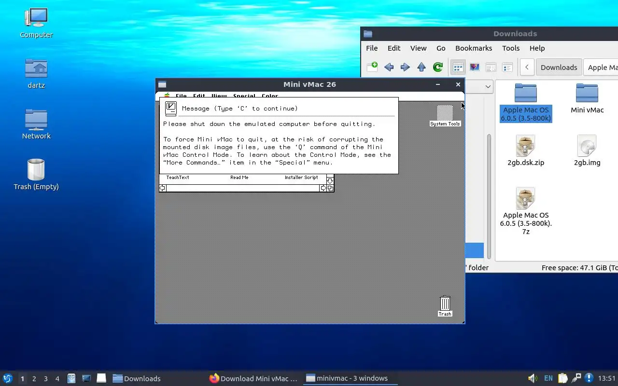618x386 pixels.
Task: Open the LXQt start menu button
Action: (x=8, y=379)
